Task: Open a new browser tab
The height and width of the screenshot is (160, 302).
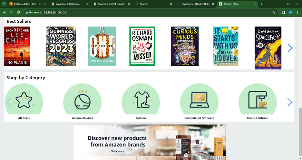Action: (x=262, y=4)
